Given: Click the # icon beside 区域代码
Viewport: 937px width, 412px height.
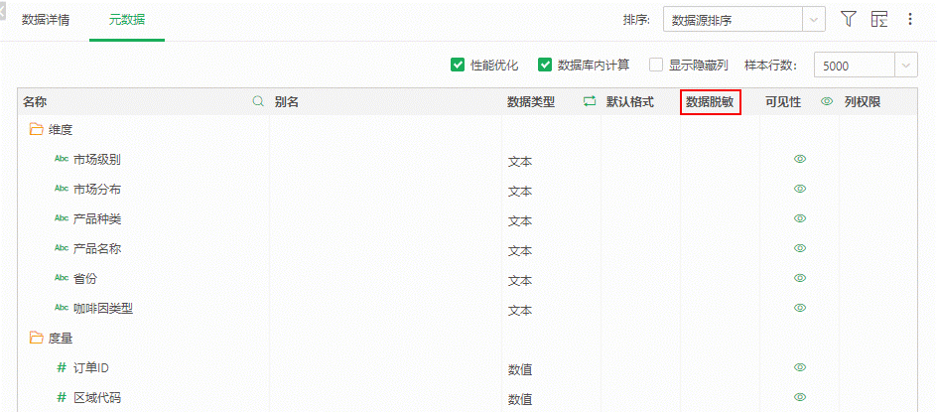Looking at the screenshot, I should click(x=61, y=398).
